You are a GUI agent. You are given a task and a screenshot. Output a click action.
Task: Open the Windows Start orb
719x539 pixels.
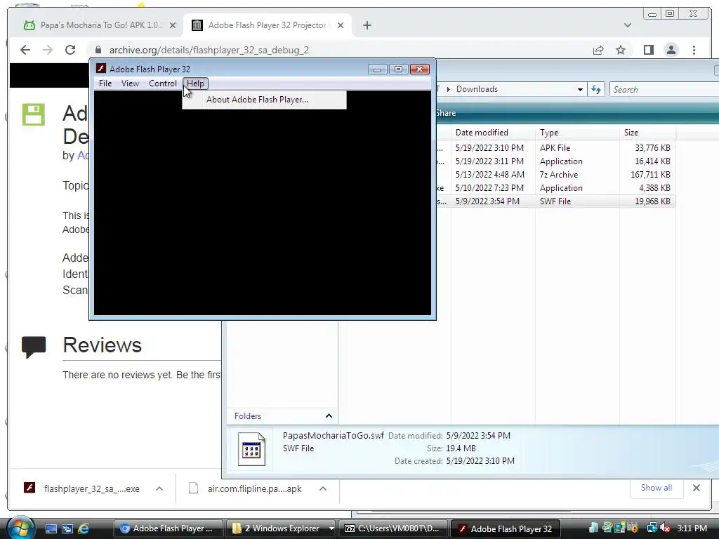20,528
